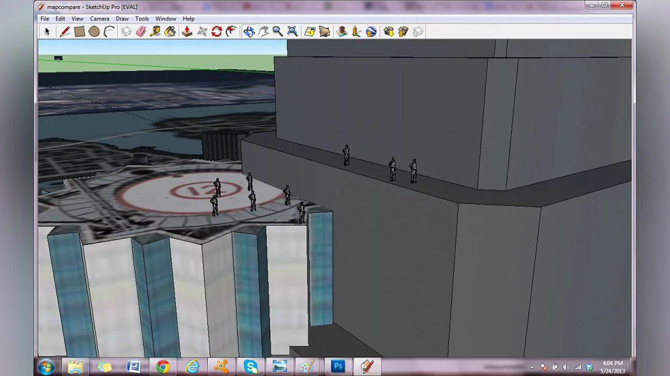Screen dimensions: 670x376
Task: Pick the Eraser tool
Action: [x=141, y=32]
